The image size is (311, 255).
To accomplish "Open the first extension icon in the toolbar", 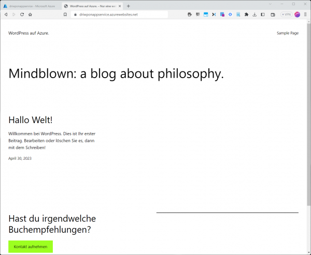I will 190,14.
